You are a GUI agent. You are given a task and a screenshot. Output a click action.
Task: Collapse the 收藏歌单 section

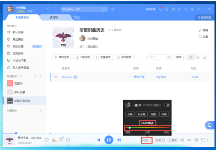point(40,110)
